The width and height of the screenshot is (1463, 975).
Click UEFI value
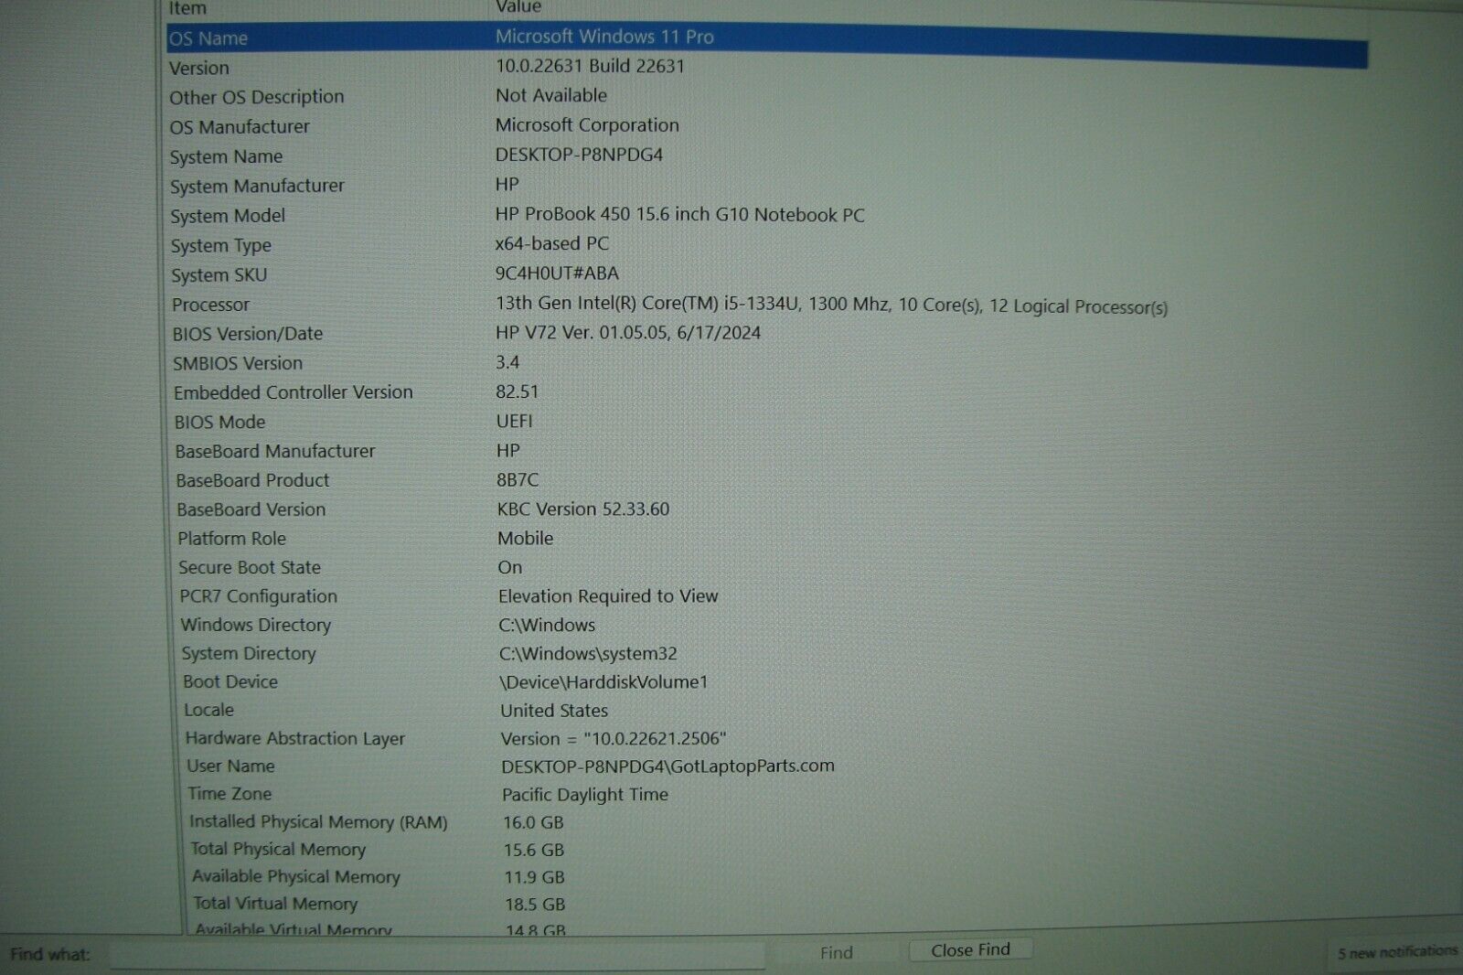[514, 421]
